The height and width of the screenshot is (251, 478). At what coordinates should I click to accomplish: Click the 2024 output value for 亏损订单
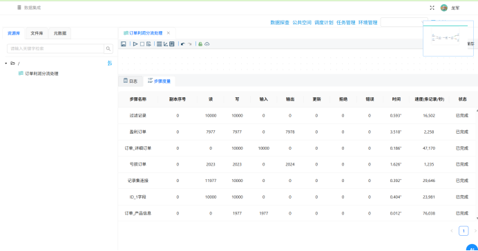290,164
